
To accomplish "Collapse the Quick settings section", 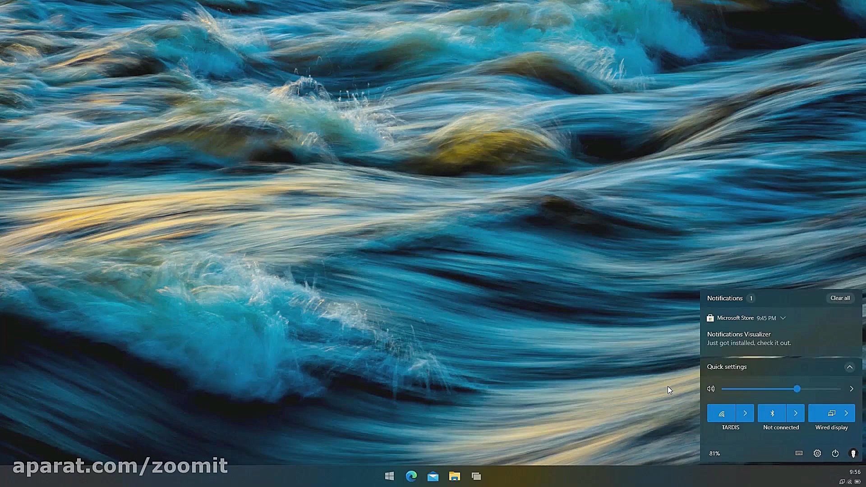I will pos(849,367).
